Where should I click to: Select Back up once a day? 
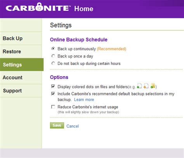coord(53,56)
